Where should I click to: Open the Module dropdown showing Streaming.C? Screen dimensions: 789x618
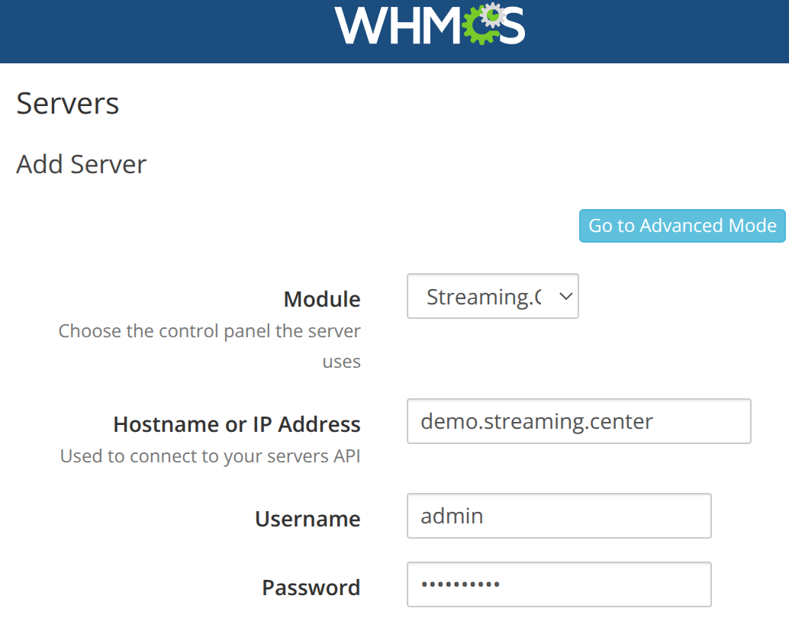484,297
